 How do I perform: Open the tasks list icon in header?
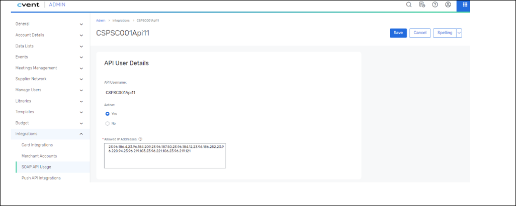[422, 5]
